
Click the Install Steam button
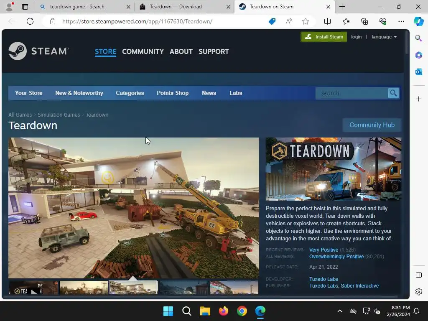coord(324,37)
